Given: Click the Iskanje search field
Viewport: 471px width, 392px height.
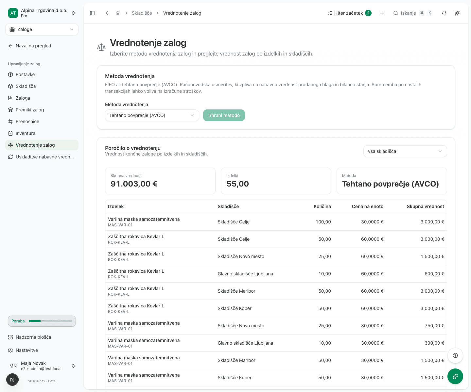Looking at the screenshot, I should point(413,13).
